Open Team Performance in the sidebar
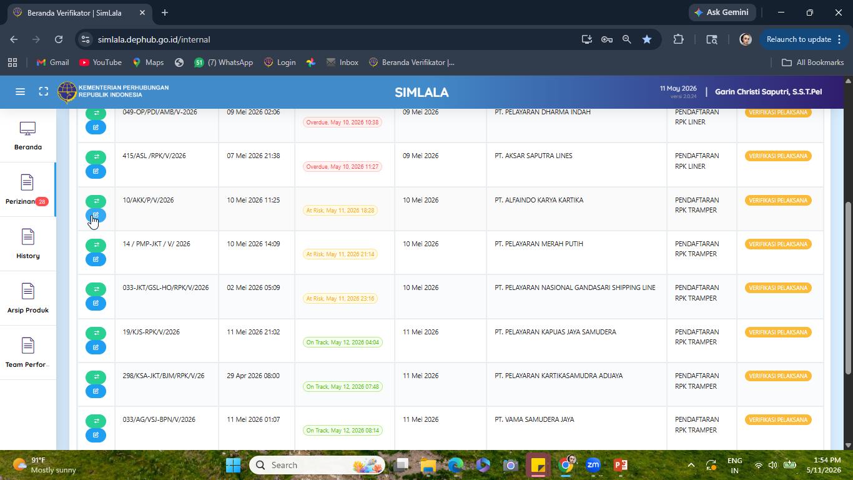The height and width of the screenshot is (480, 853). (x=27, y=353)
